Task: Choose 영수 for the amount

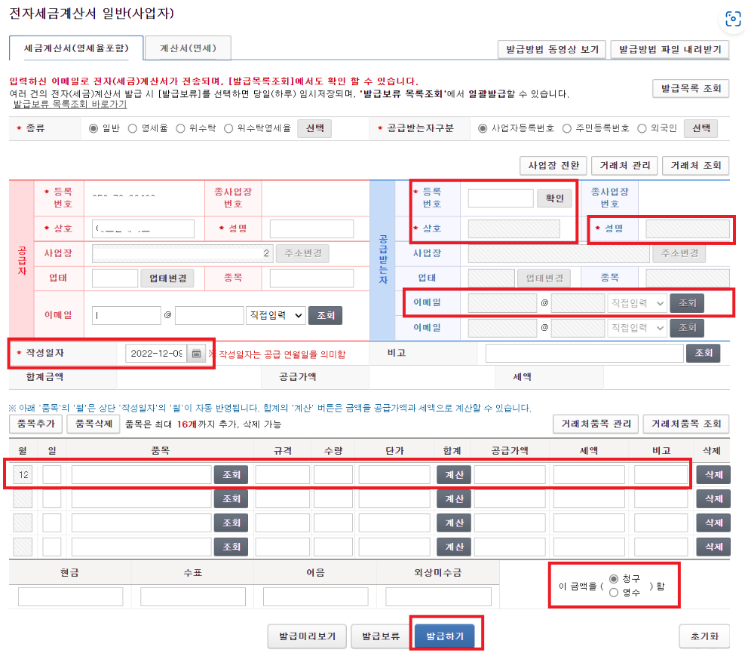Action: point(614,593)
